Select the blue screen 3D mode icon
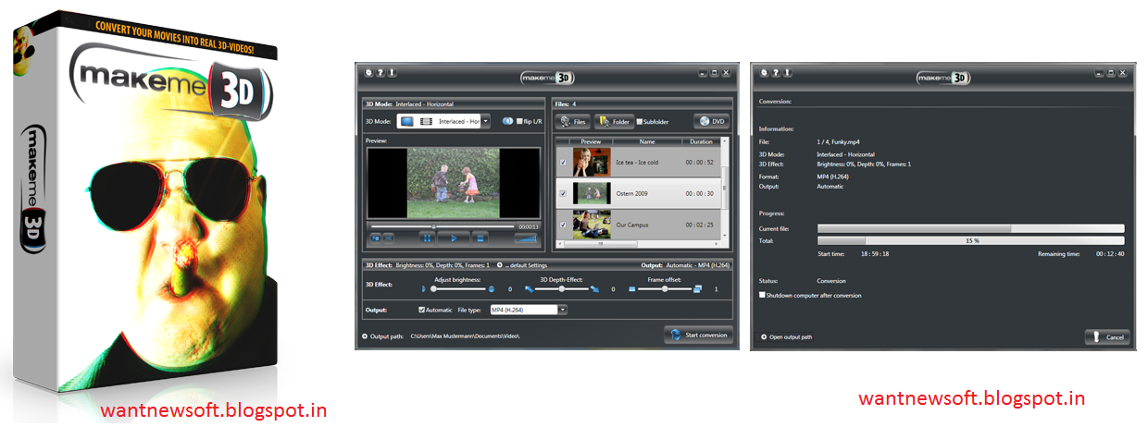 coord(406,121)
